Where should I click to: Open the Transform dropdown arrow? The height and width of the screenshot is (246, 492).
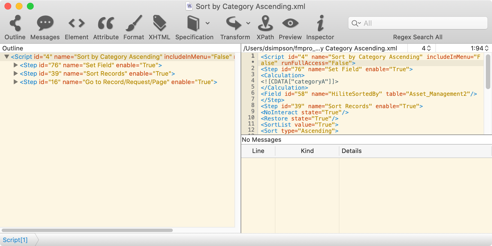(248, 23)
